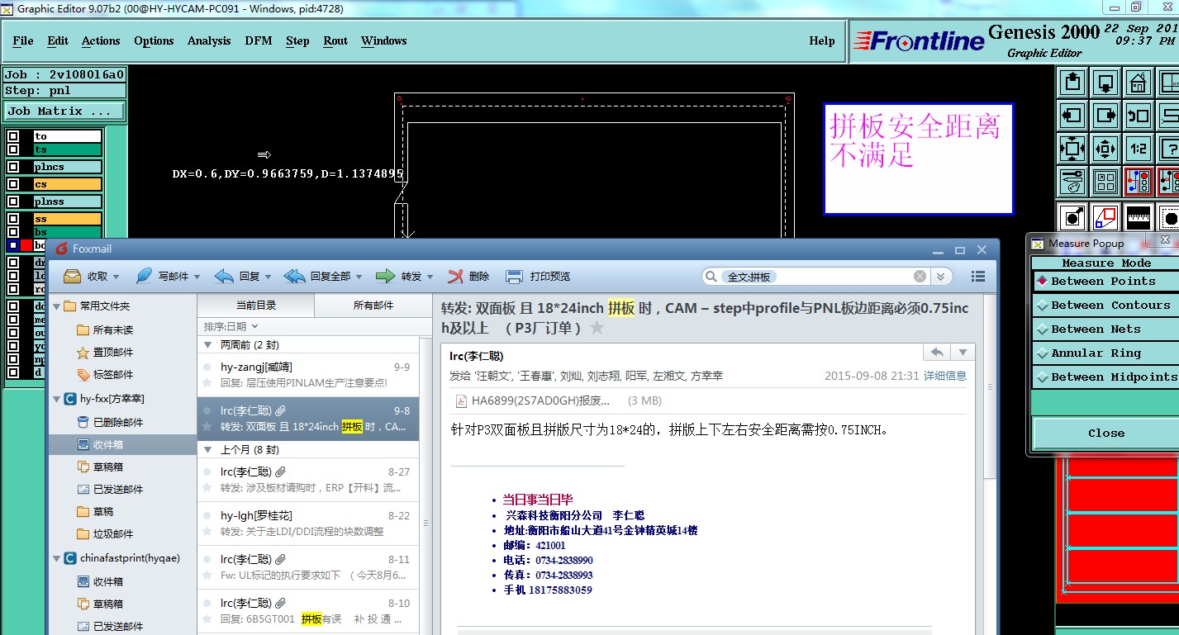Click the zoom out arrows icon
This screenshot has width=1179, height=635.
[x=1105, y=149]
